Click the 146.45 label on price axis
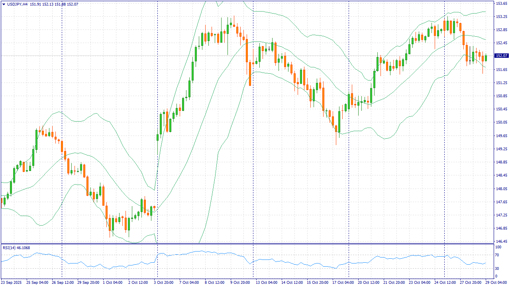The image size is (510, 287). pyautogui.click(x=501, y=242)
